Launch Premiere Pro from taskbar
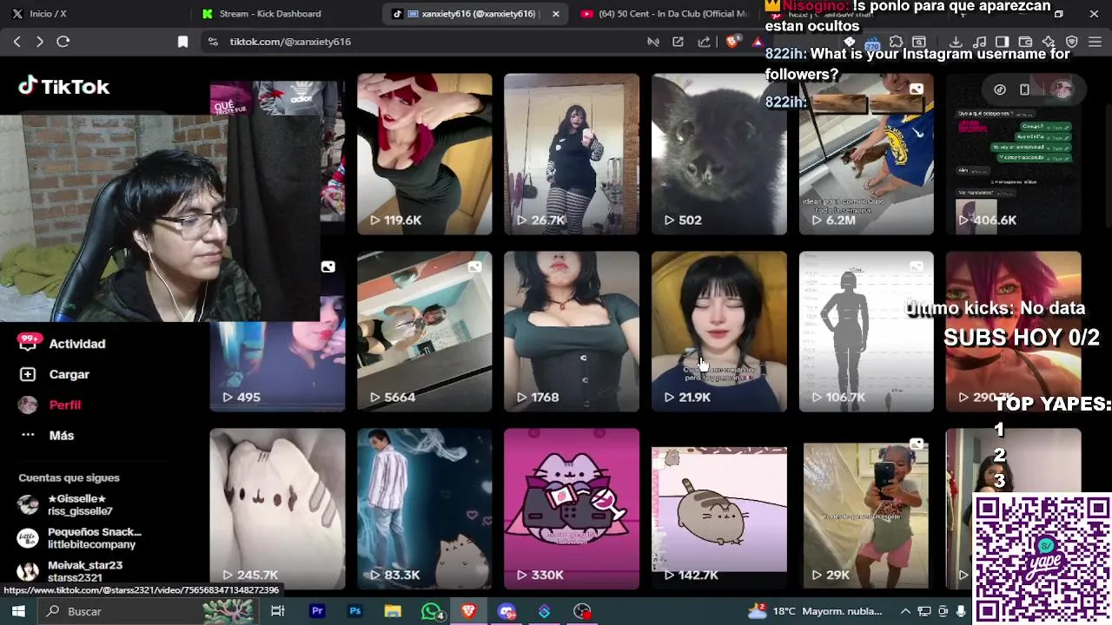Viewport: 1112px width, 625px height. pos(317,611)
